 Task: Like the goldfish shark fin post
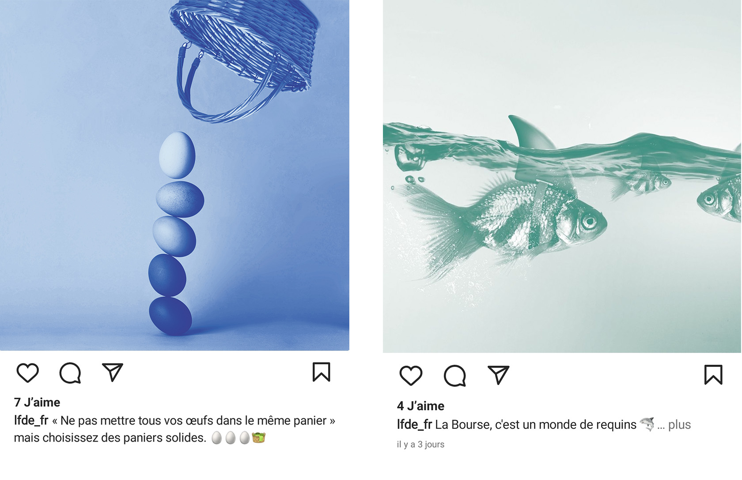[411, 375]
